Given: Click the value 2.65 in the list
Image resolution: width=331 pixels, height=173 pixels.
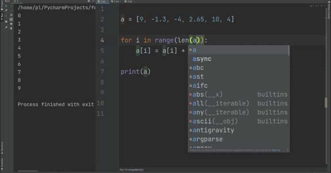Looking at the screenshot, I should click(x=196, y=19).
